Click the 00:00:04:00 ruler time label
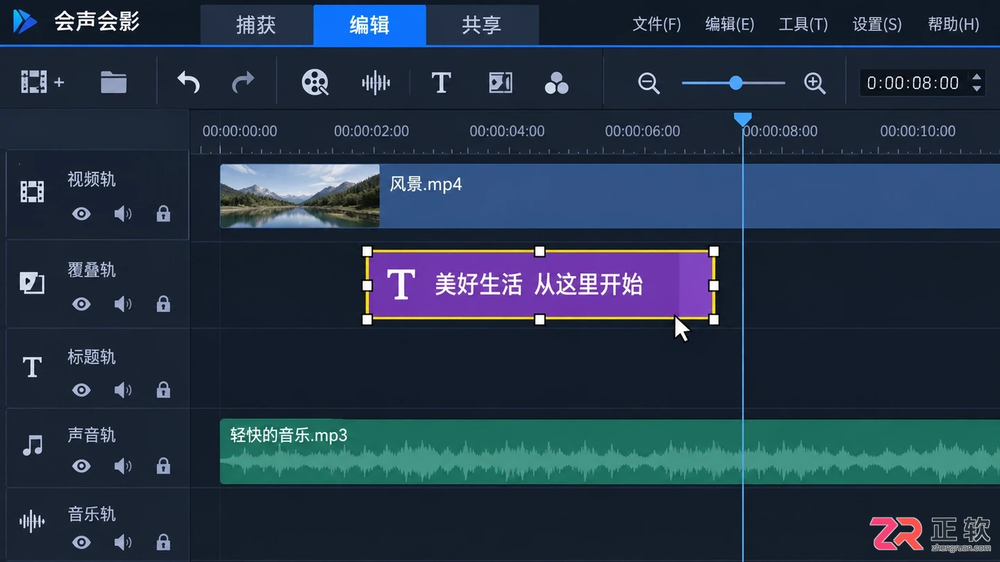The height and width of the screenshot is (562, 1000). click(507, 131)
